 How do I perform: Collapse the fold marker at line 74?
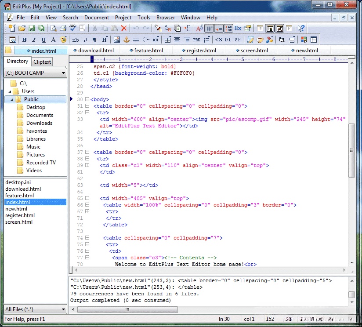tap(87, 237)
